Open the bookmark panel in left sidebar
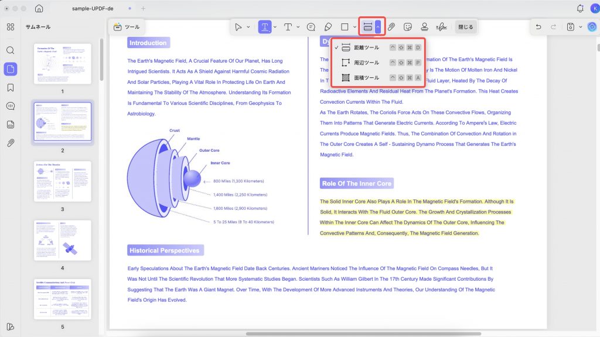 pos(11,88)
